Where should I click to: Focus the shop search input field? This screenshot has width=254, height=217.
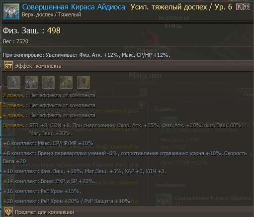tap(194, 94)
